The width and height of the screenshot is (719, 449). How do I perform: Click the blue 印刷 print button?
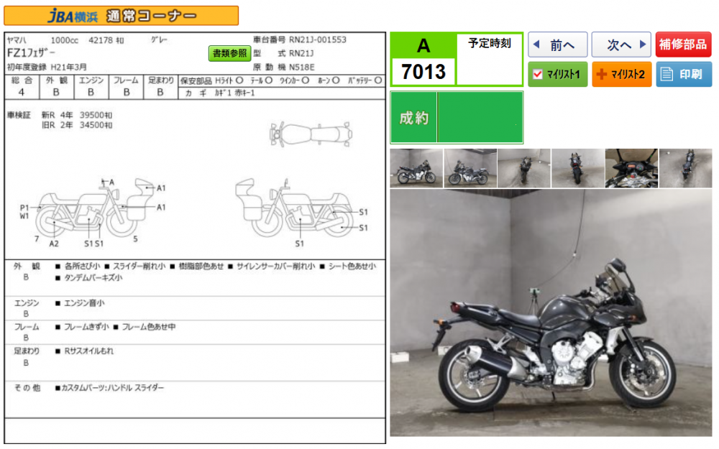684,74
